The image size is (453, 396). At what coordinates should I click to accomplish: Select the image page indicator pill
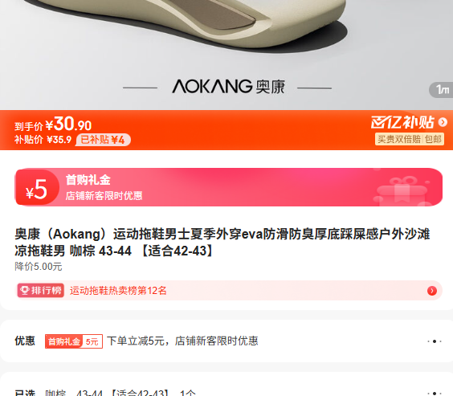442,89
